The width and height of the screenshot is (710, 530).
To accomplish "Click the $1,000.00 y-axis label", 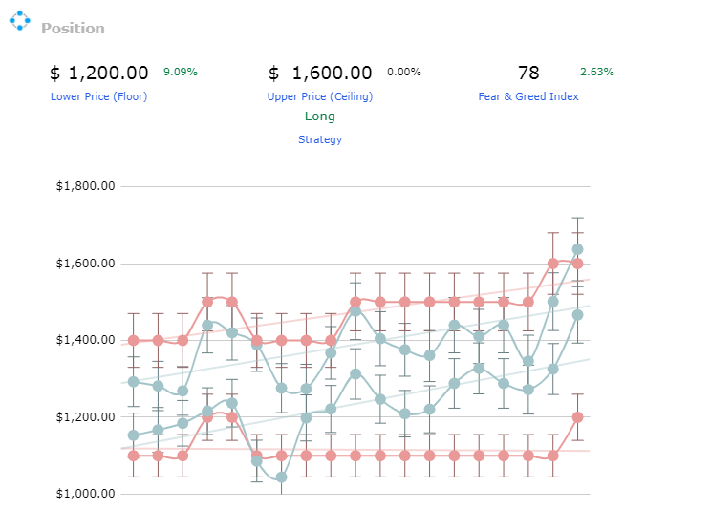I will [x=86, y=494].
